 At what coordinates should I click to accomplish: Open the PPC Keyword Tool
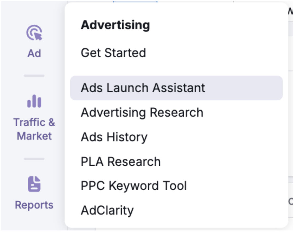134,186
